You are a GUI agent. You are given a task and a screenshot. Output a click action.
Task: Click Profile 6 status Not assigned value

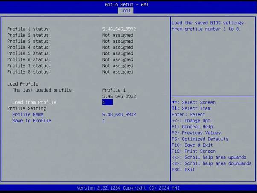click(x=118, y=59)
